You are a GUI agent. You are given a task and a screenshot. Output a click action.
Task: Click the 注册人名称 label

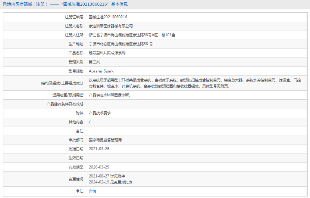tap(74, 26)
